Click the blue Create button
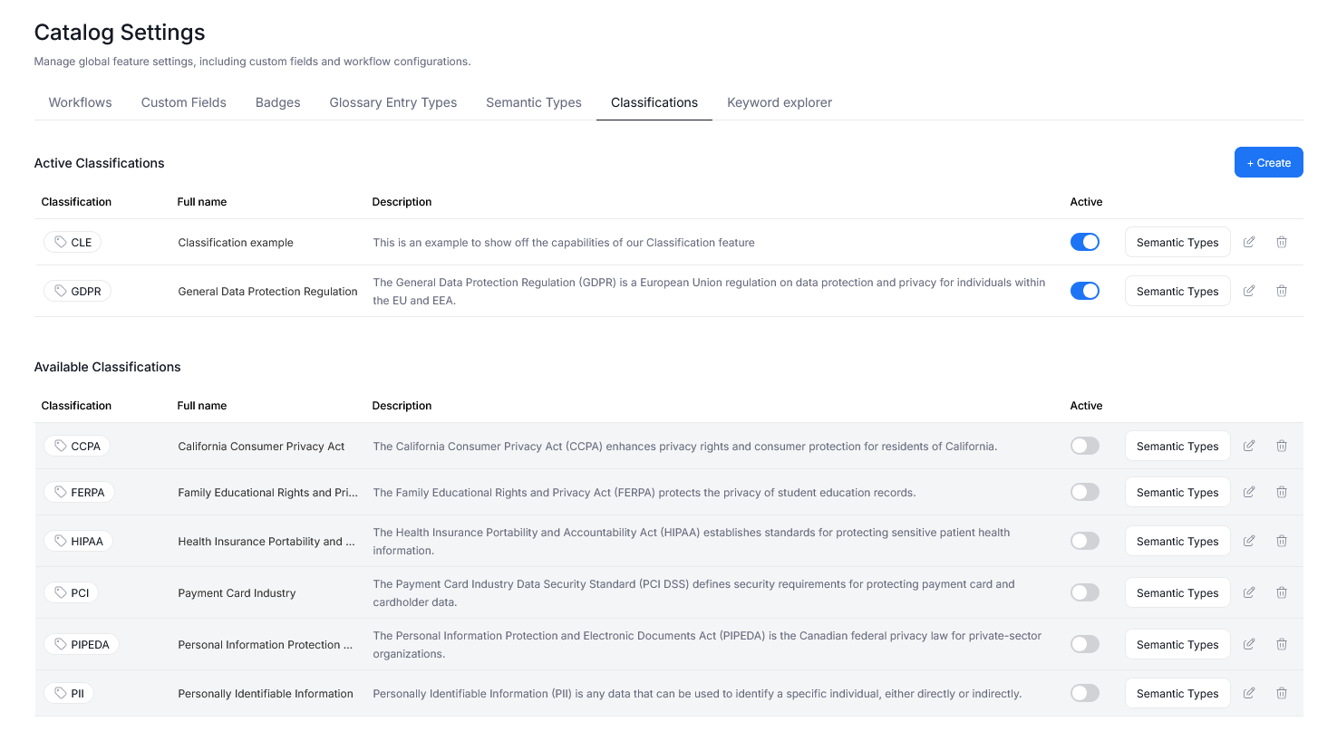The width and height of the screenshot is (1337, 731). tap(1268, 163)
